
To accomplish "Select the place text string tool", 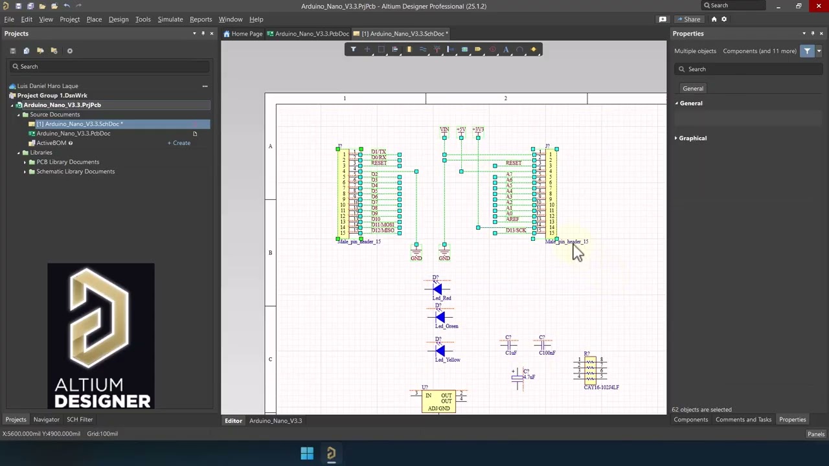I will coord(506,49).
